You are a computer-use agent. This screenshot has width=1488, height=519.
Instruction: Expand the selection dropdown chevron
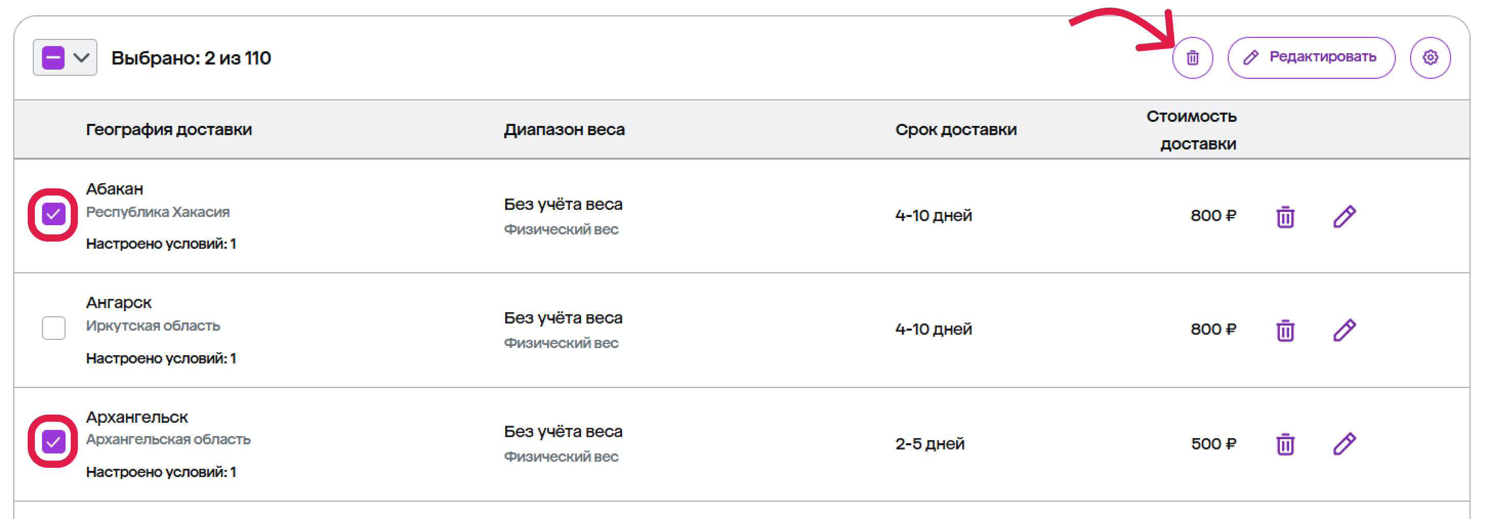pyautogui.click(x=81, y=58)
